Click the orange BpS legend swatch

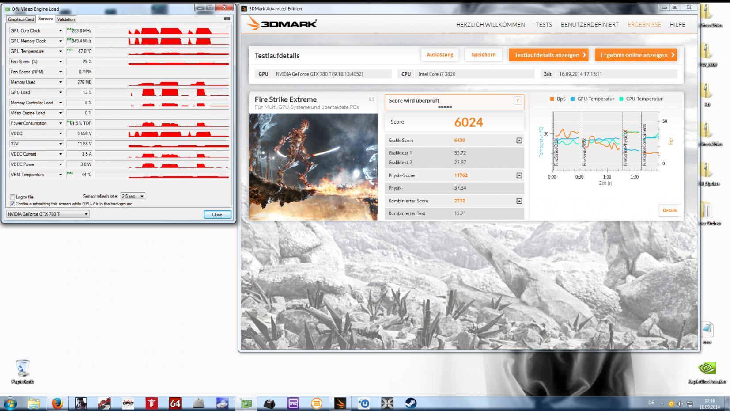point(552,99)
